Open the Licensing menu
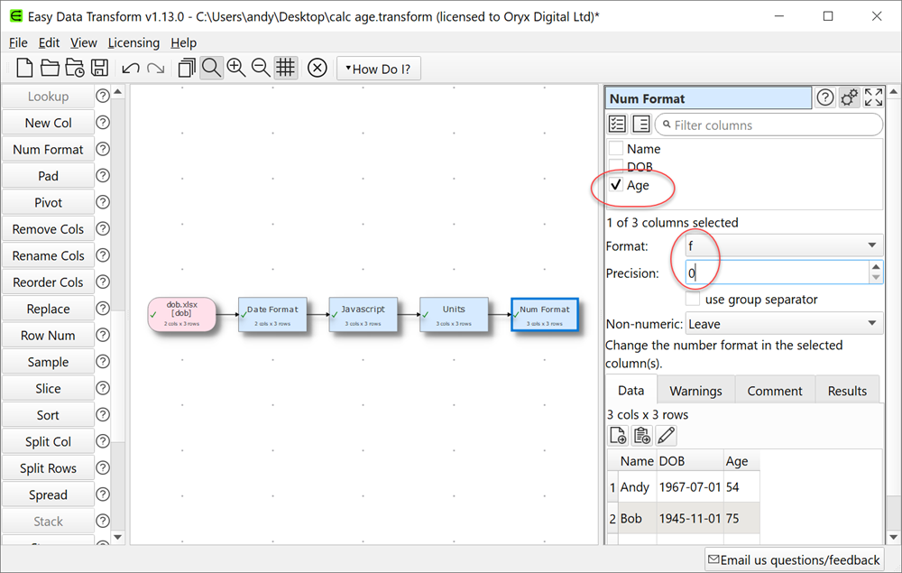The width and height of the screenshot is (902, 573). point(133,42)
